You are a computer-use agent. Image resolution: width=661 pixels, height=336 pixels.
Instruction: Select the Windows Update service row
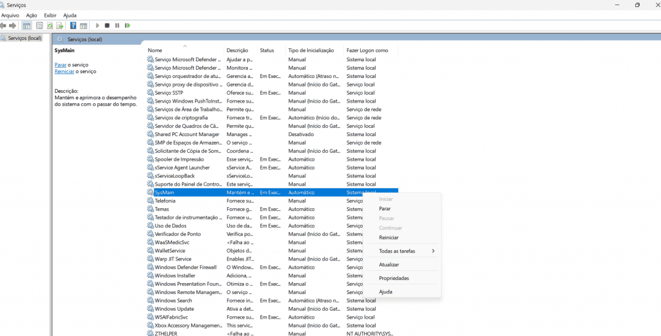point(174,309)
